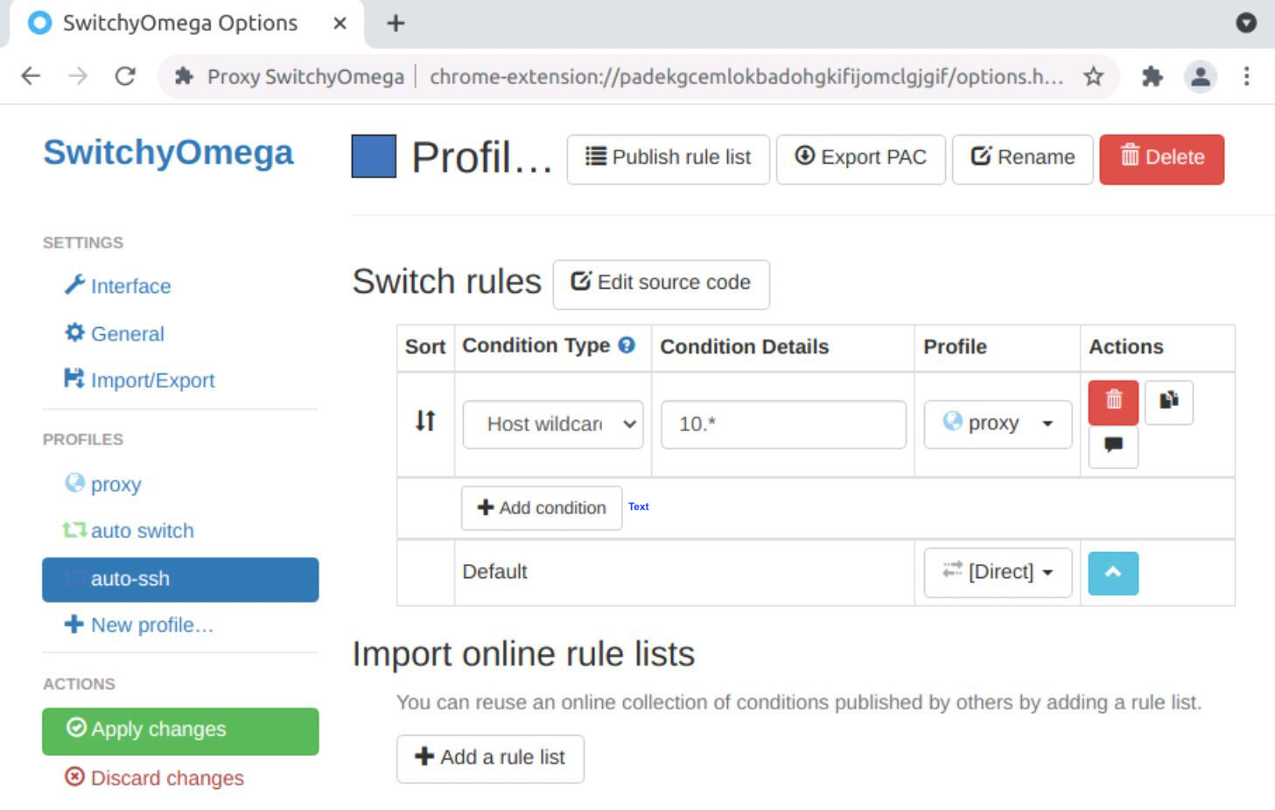The image size is (1275, 810).
Task: Click the Import online rule lists heading
Action: [x=523, y=654]
